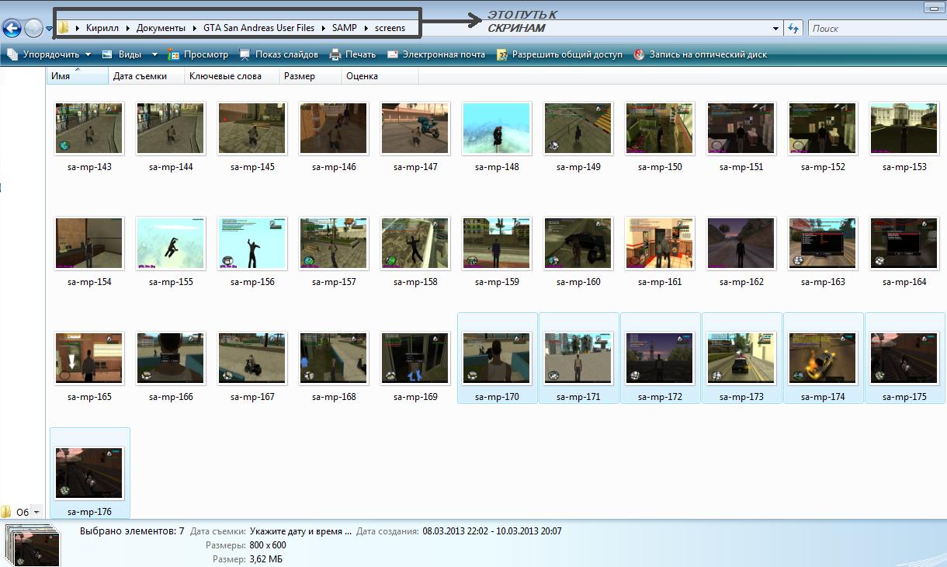947x567 pixels.
Task: Pick image sa-mp-168
Action: [x=334, y=358]
